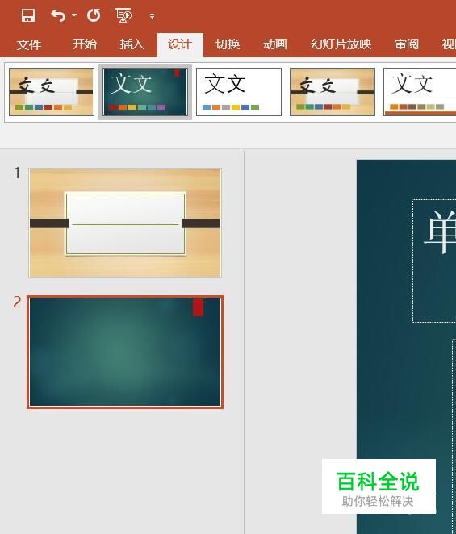This screenshot has width=456, height=534.
Task: Start slideshow from beginning icon
Action: (x=123, y=15)
